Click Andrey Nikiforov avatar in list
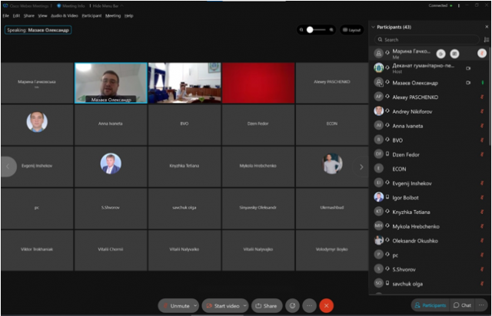492x316 pixels. [379, 111]
